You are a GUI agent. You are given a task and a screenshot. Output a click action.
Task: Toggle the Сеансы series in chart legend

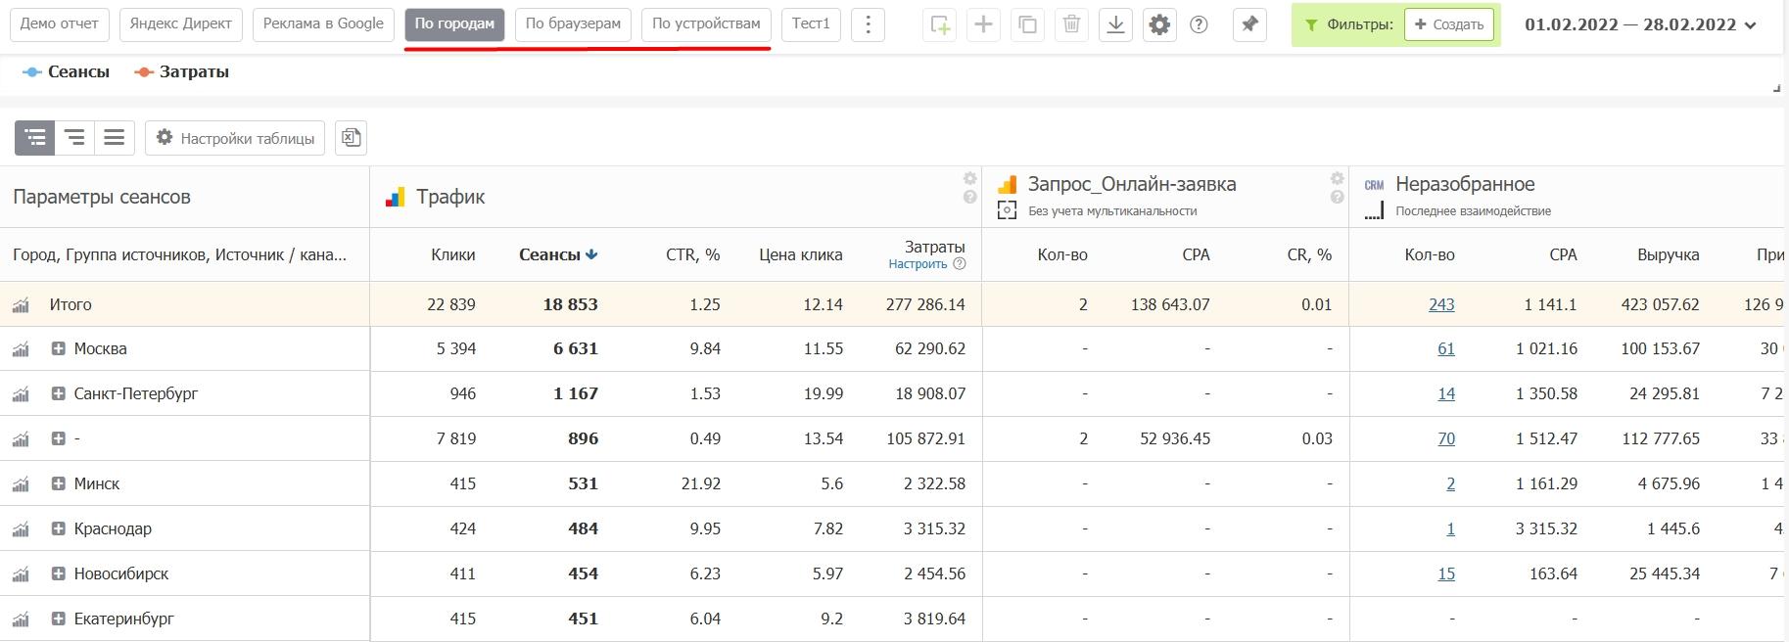coord(66,71)
